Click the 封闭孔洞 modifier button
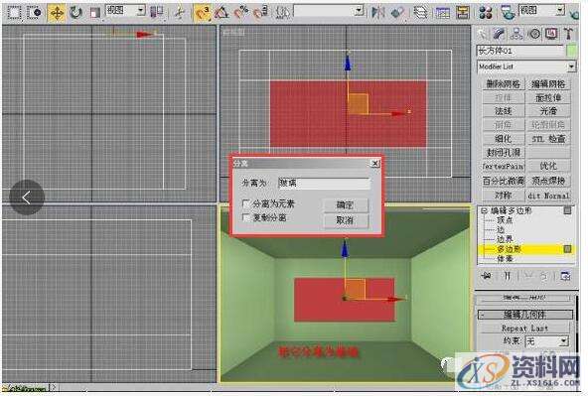Image resolution: width=588 pixels, height=396 pixels. point(503,153)
